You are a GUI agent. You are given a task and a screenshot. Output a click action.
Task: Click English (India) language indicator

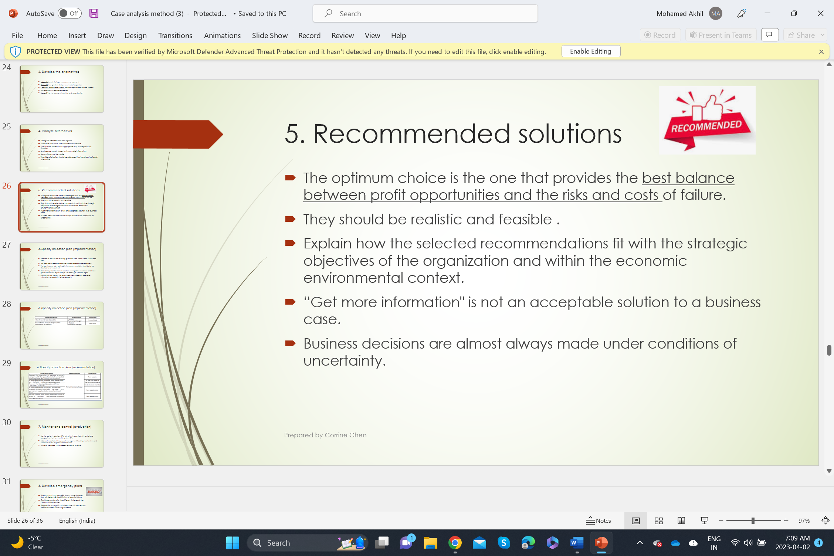[77, 521]
